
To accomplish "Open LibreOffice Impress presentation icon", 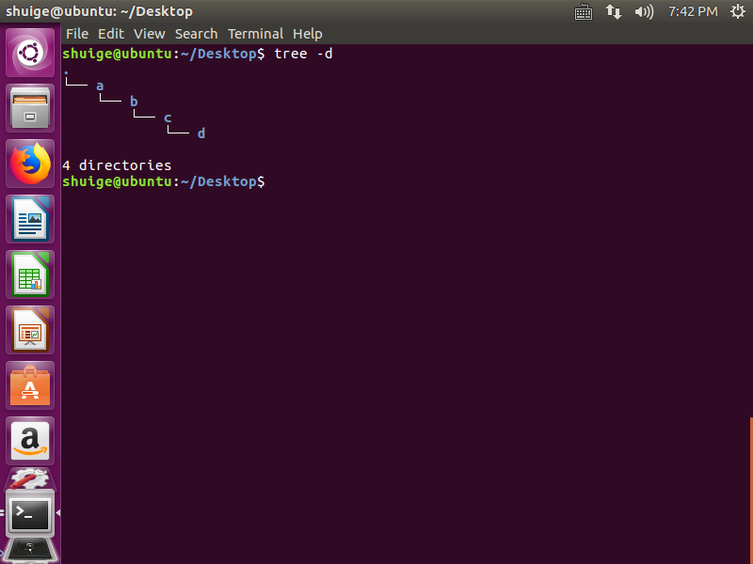I will [30, 330].
